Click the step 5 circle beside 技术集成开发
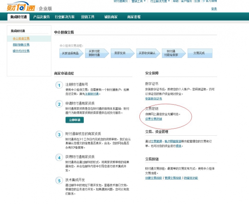This screenshot has height=204, width=249. 59,180
